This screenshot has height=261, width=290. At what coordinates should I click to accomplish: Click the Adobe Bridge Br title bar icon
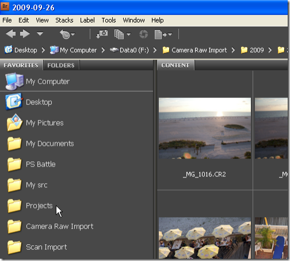(5, 7)
